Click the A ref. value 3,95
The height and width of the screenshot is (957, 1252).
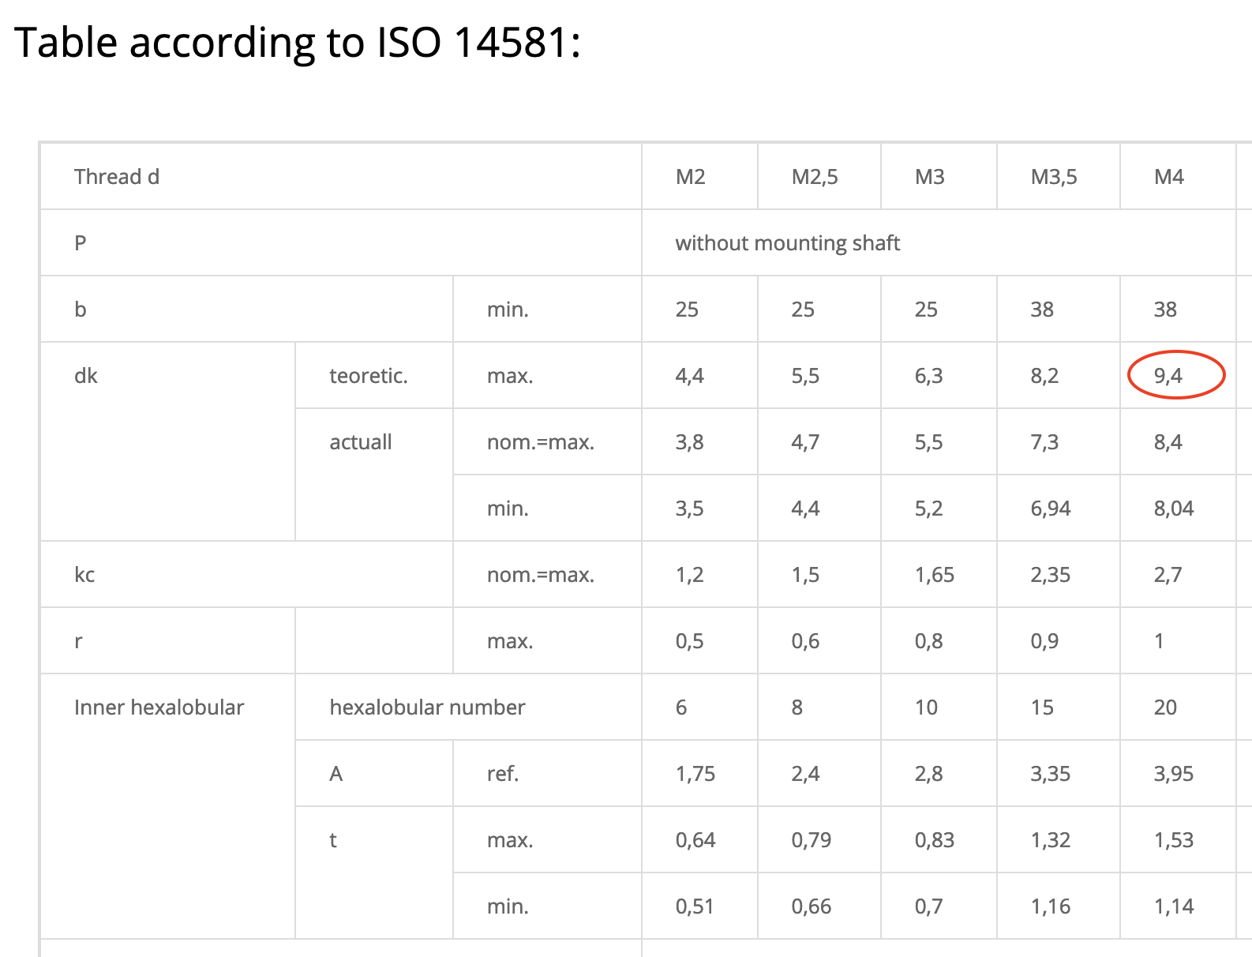coord(1174,774)
